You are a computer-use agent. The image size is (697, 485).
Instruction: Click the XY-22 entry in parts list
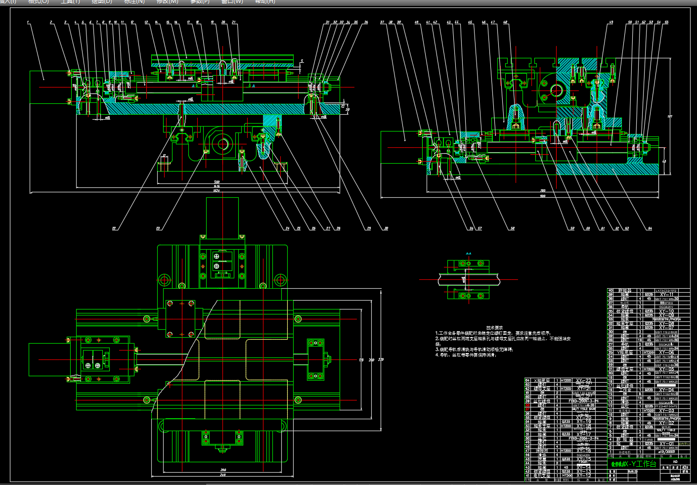(x=583, y=381)
